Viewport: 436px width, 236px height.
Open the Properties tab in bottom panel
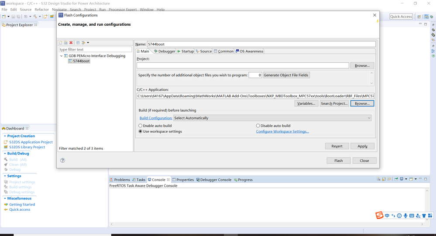tap(183, 180)
